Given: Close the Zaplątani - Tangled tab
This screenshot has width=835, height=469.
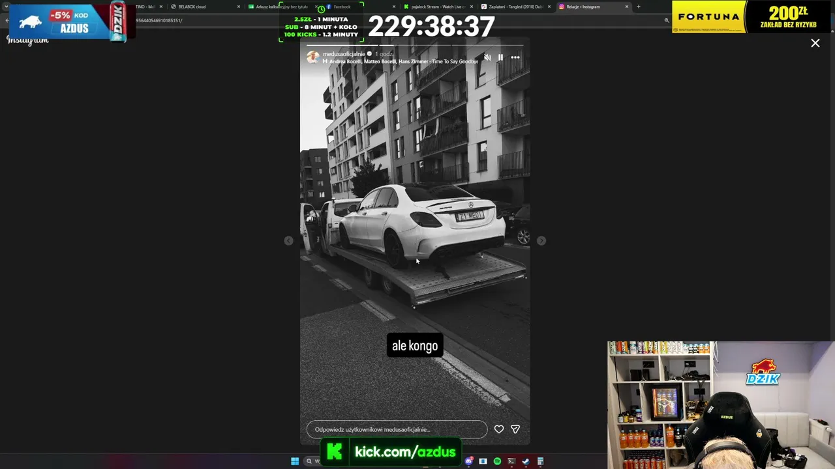Looking at the screenshot, I should pyautogui.click(x=549, y=7).
